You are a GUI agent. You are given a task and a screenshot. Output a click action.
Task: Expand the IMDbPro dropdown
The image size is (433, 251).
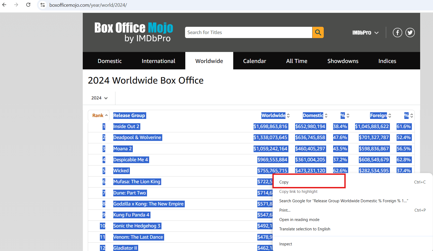tap(365, 33)
